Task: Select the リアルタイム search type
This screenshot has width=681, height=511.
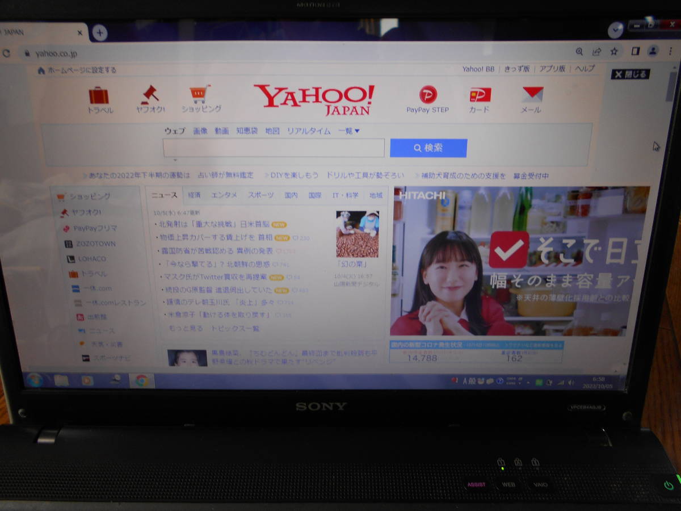Action: [309, 131]
